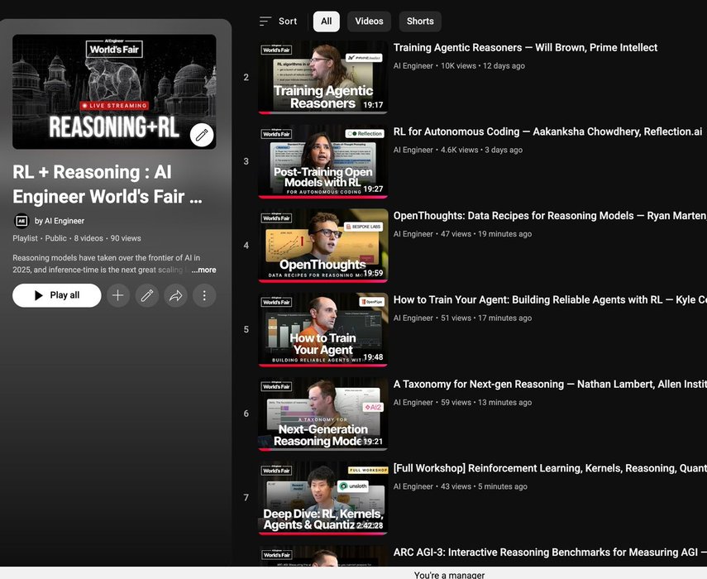Click '47 views • 19 minutes ago' text
This screenshot has width=707, height=579.
point(486,234)
